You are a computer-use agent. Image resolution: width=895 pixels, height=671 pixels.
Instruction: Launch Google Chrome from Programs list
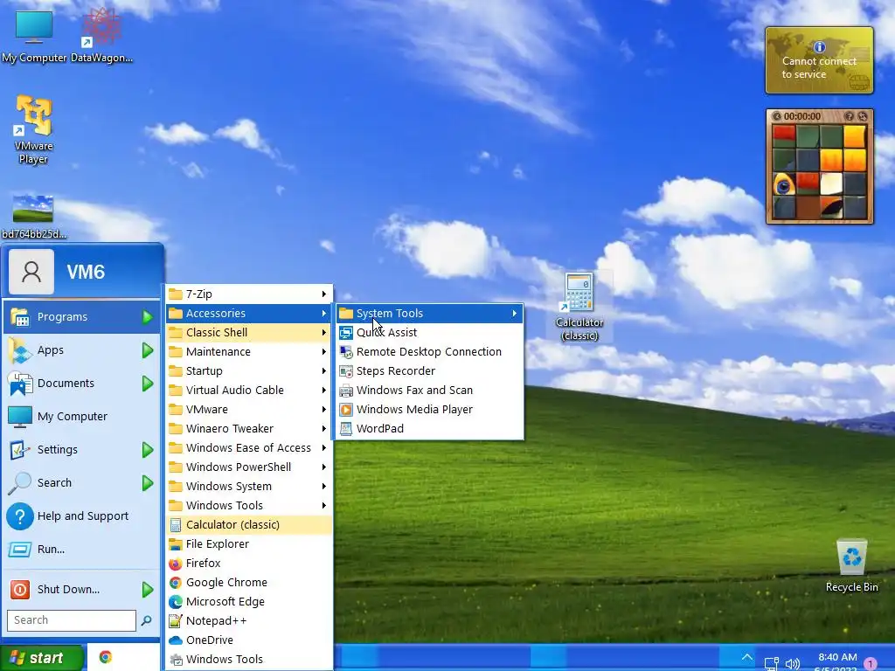pyautogui.click(x=249, y=582)
